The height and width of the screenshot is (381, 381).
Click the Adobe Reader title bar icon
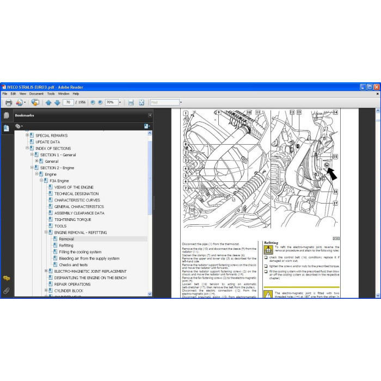4,87
